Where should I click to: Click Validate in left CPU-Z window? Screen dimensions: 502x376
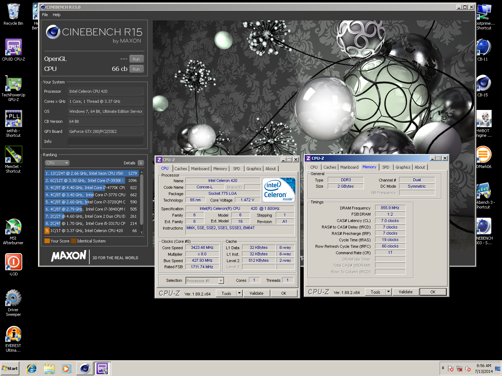point(256,293)
